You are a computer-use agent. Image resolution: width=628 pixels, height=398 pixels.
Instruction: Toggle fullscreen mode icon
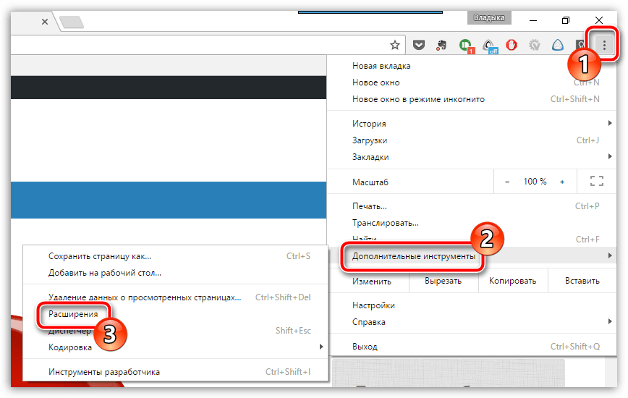[x=597, y=181]
